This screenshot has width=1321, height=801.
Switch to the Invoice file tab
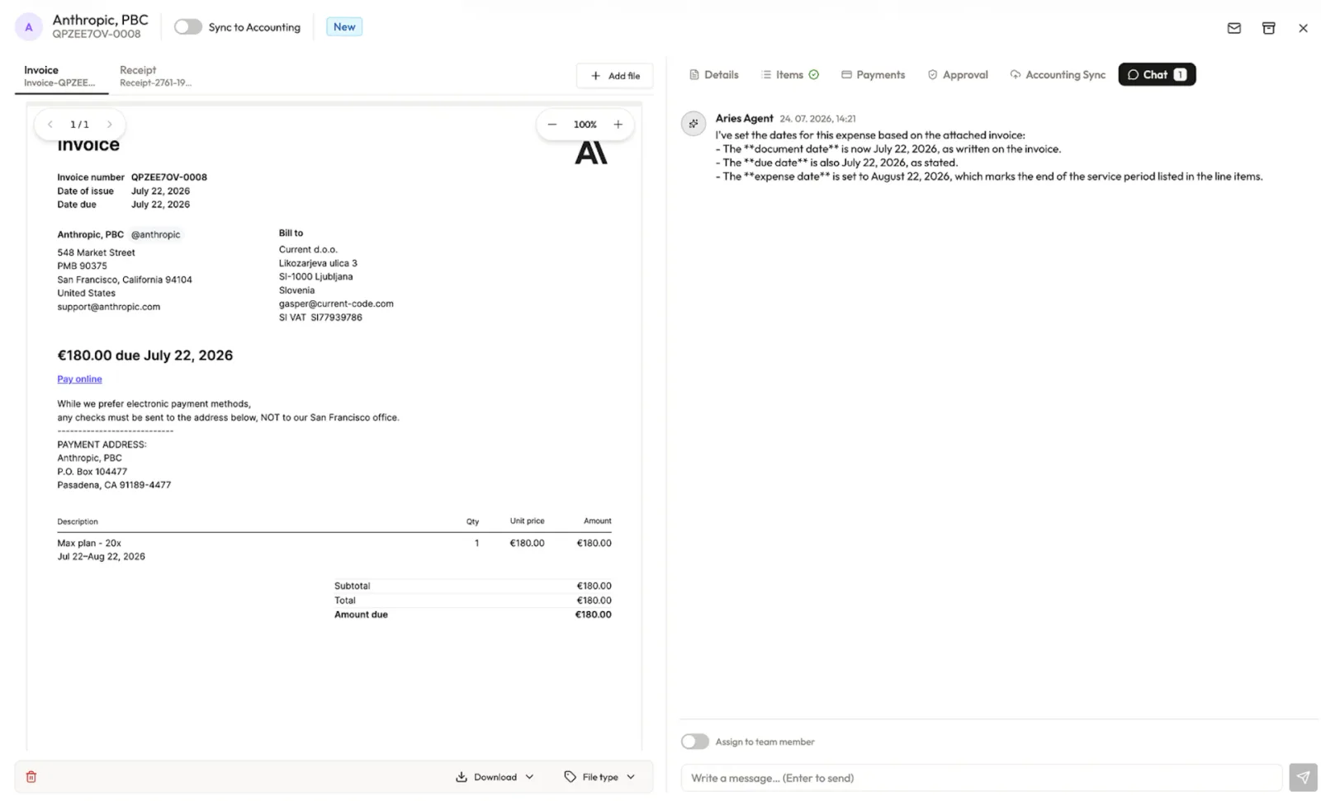tap(60, 76)
